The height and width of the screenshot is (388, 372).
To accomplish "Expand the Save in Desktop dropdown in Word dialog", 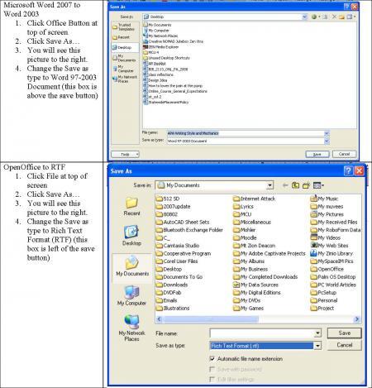I will [304, 17].
